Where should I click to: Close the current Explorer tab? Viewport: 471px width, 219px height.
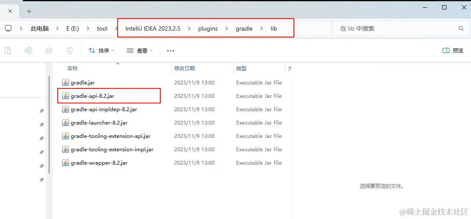(10, 11)
